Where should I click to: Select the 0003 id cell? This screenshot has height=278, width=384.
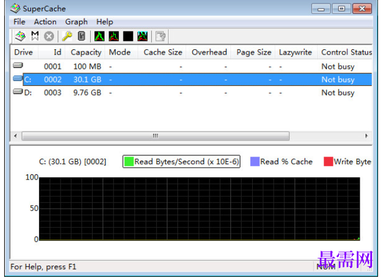(53, 93)
